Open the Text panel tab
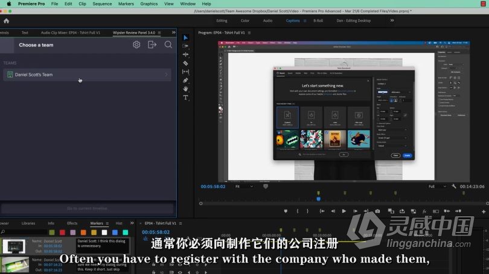The height and width of the screenshot is (274, 489). click(x=25, y=33)
